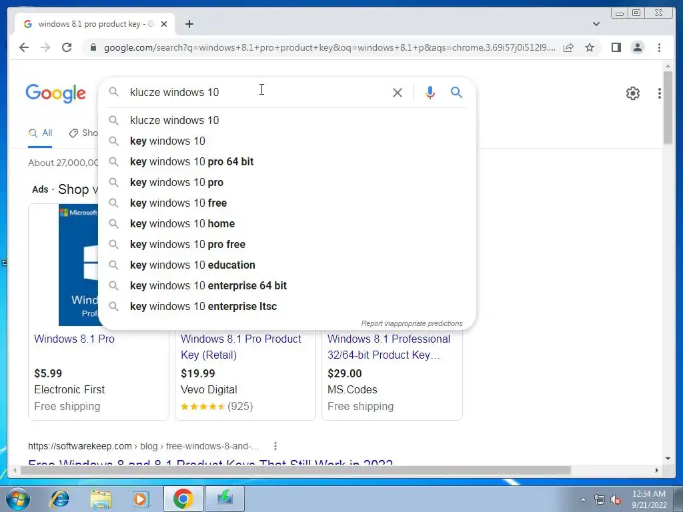
Task: Select suggestion 'key windows 10 home'
Action: point(287,223)
